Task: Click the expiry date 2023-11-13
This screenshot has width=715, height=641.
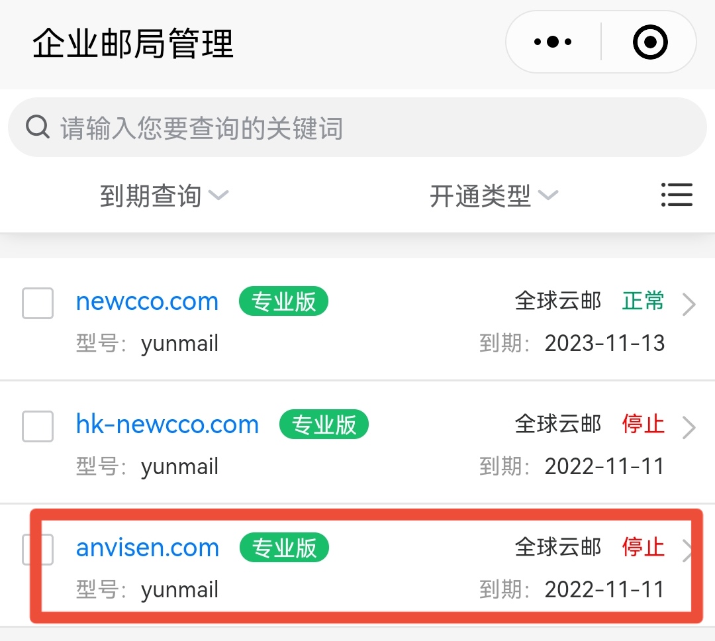Action: (604, 343)
